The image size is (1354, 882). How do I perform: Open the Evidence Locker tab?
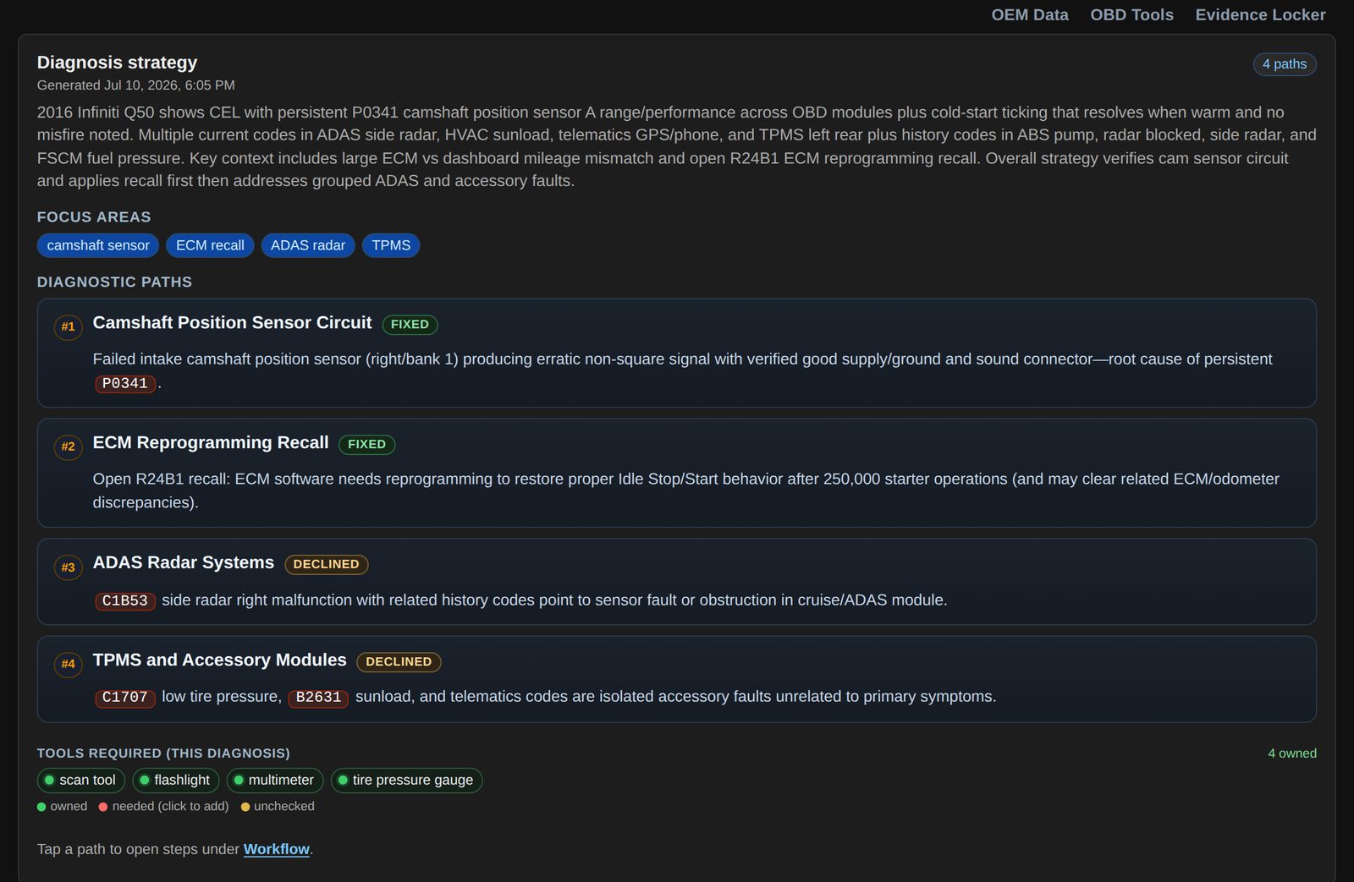pyautogui.click(x=1260, y=14)
